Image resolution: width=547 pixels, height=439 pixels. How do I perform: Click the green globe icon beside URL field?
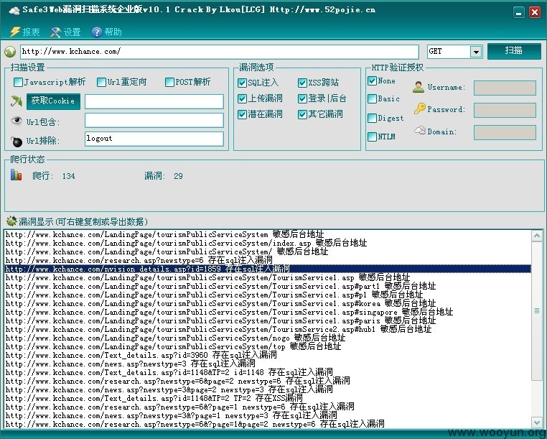[x=10, y=52]
